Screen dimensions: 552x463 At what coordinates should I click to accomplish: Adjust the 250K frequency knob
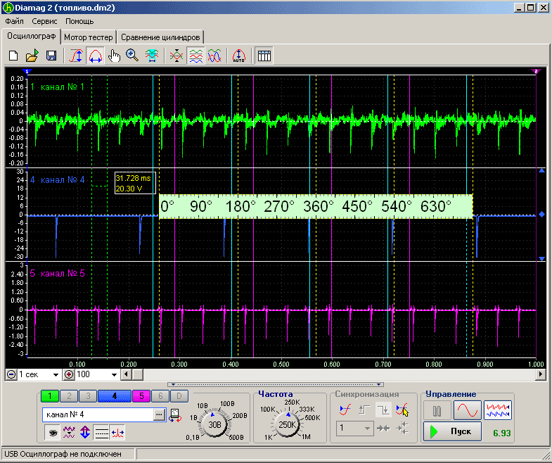[287, 424]
